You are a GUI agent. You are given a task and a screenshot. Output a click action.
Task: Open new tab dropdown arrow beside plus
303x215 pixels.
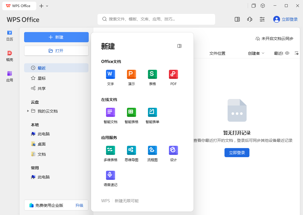click(47, 6)
